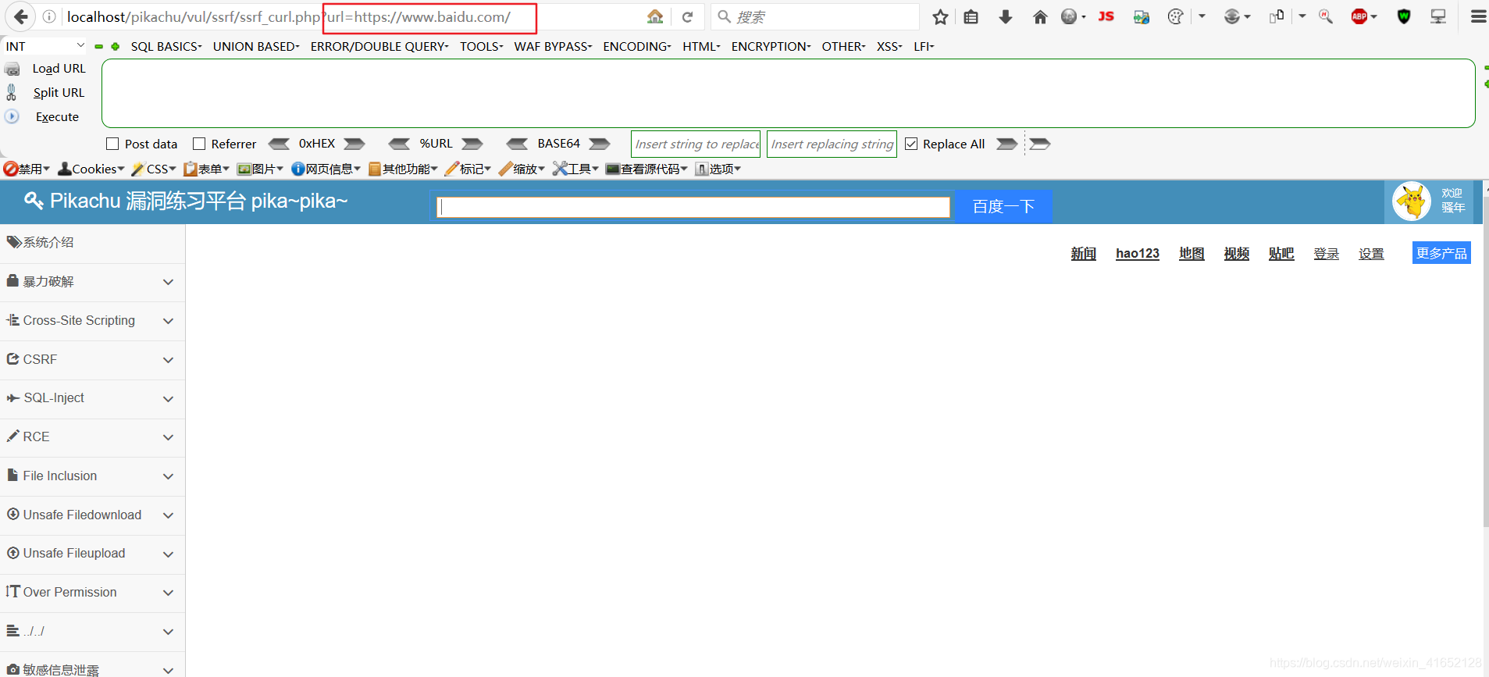Click the green minus HackBar icon
Image resolution: width=1489 pixels, height=677 pixels.
[x=99, y=47]
